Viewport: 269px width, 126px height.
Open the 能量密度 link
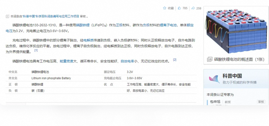(67, 61)
